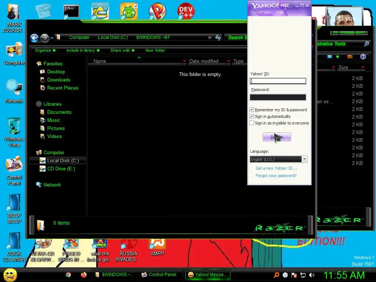Open the Windows Vista recycle bin icon

click(14, 132)
